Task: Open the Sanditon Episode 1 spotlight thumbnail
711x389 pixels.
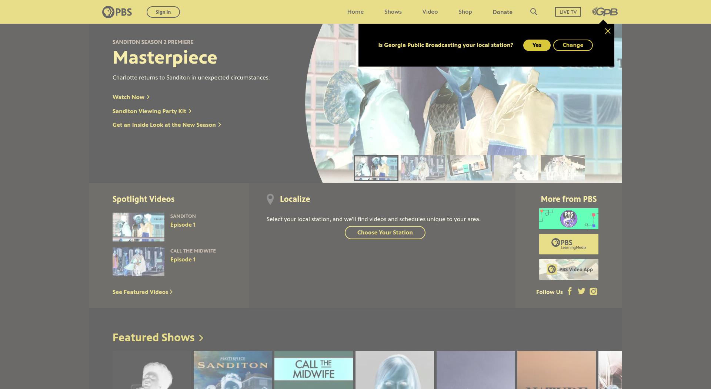Action: [x=138, y=227]
